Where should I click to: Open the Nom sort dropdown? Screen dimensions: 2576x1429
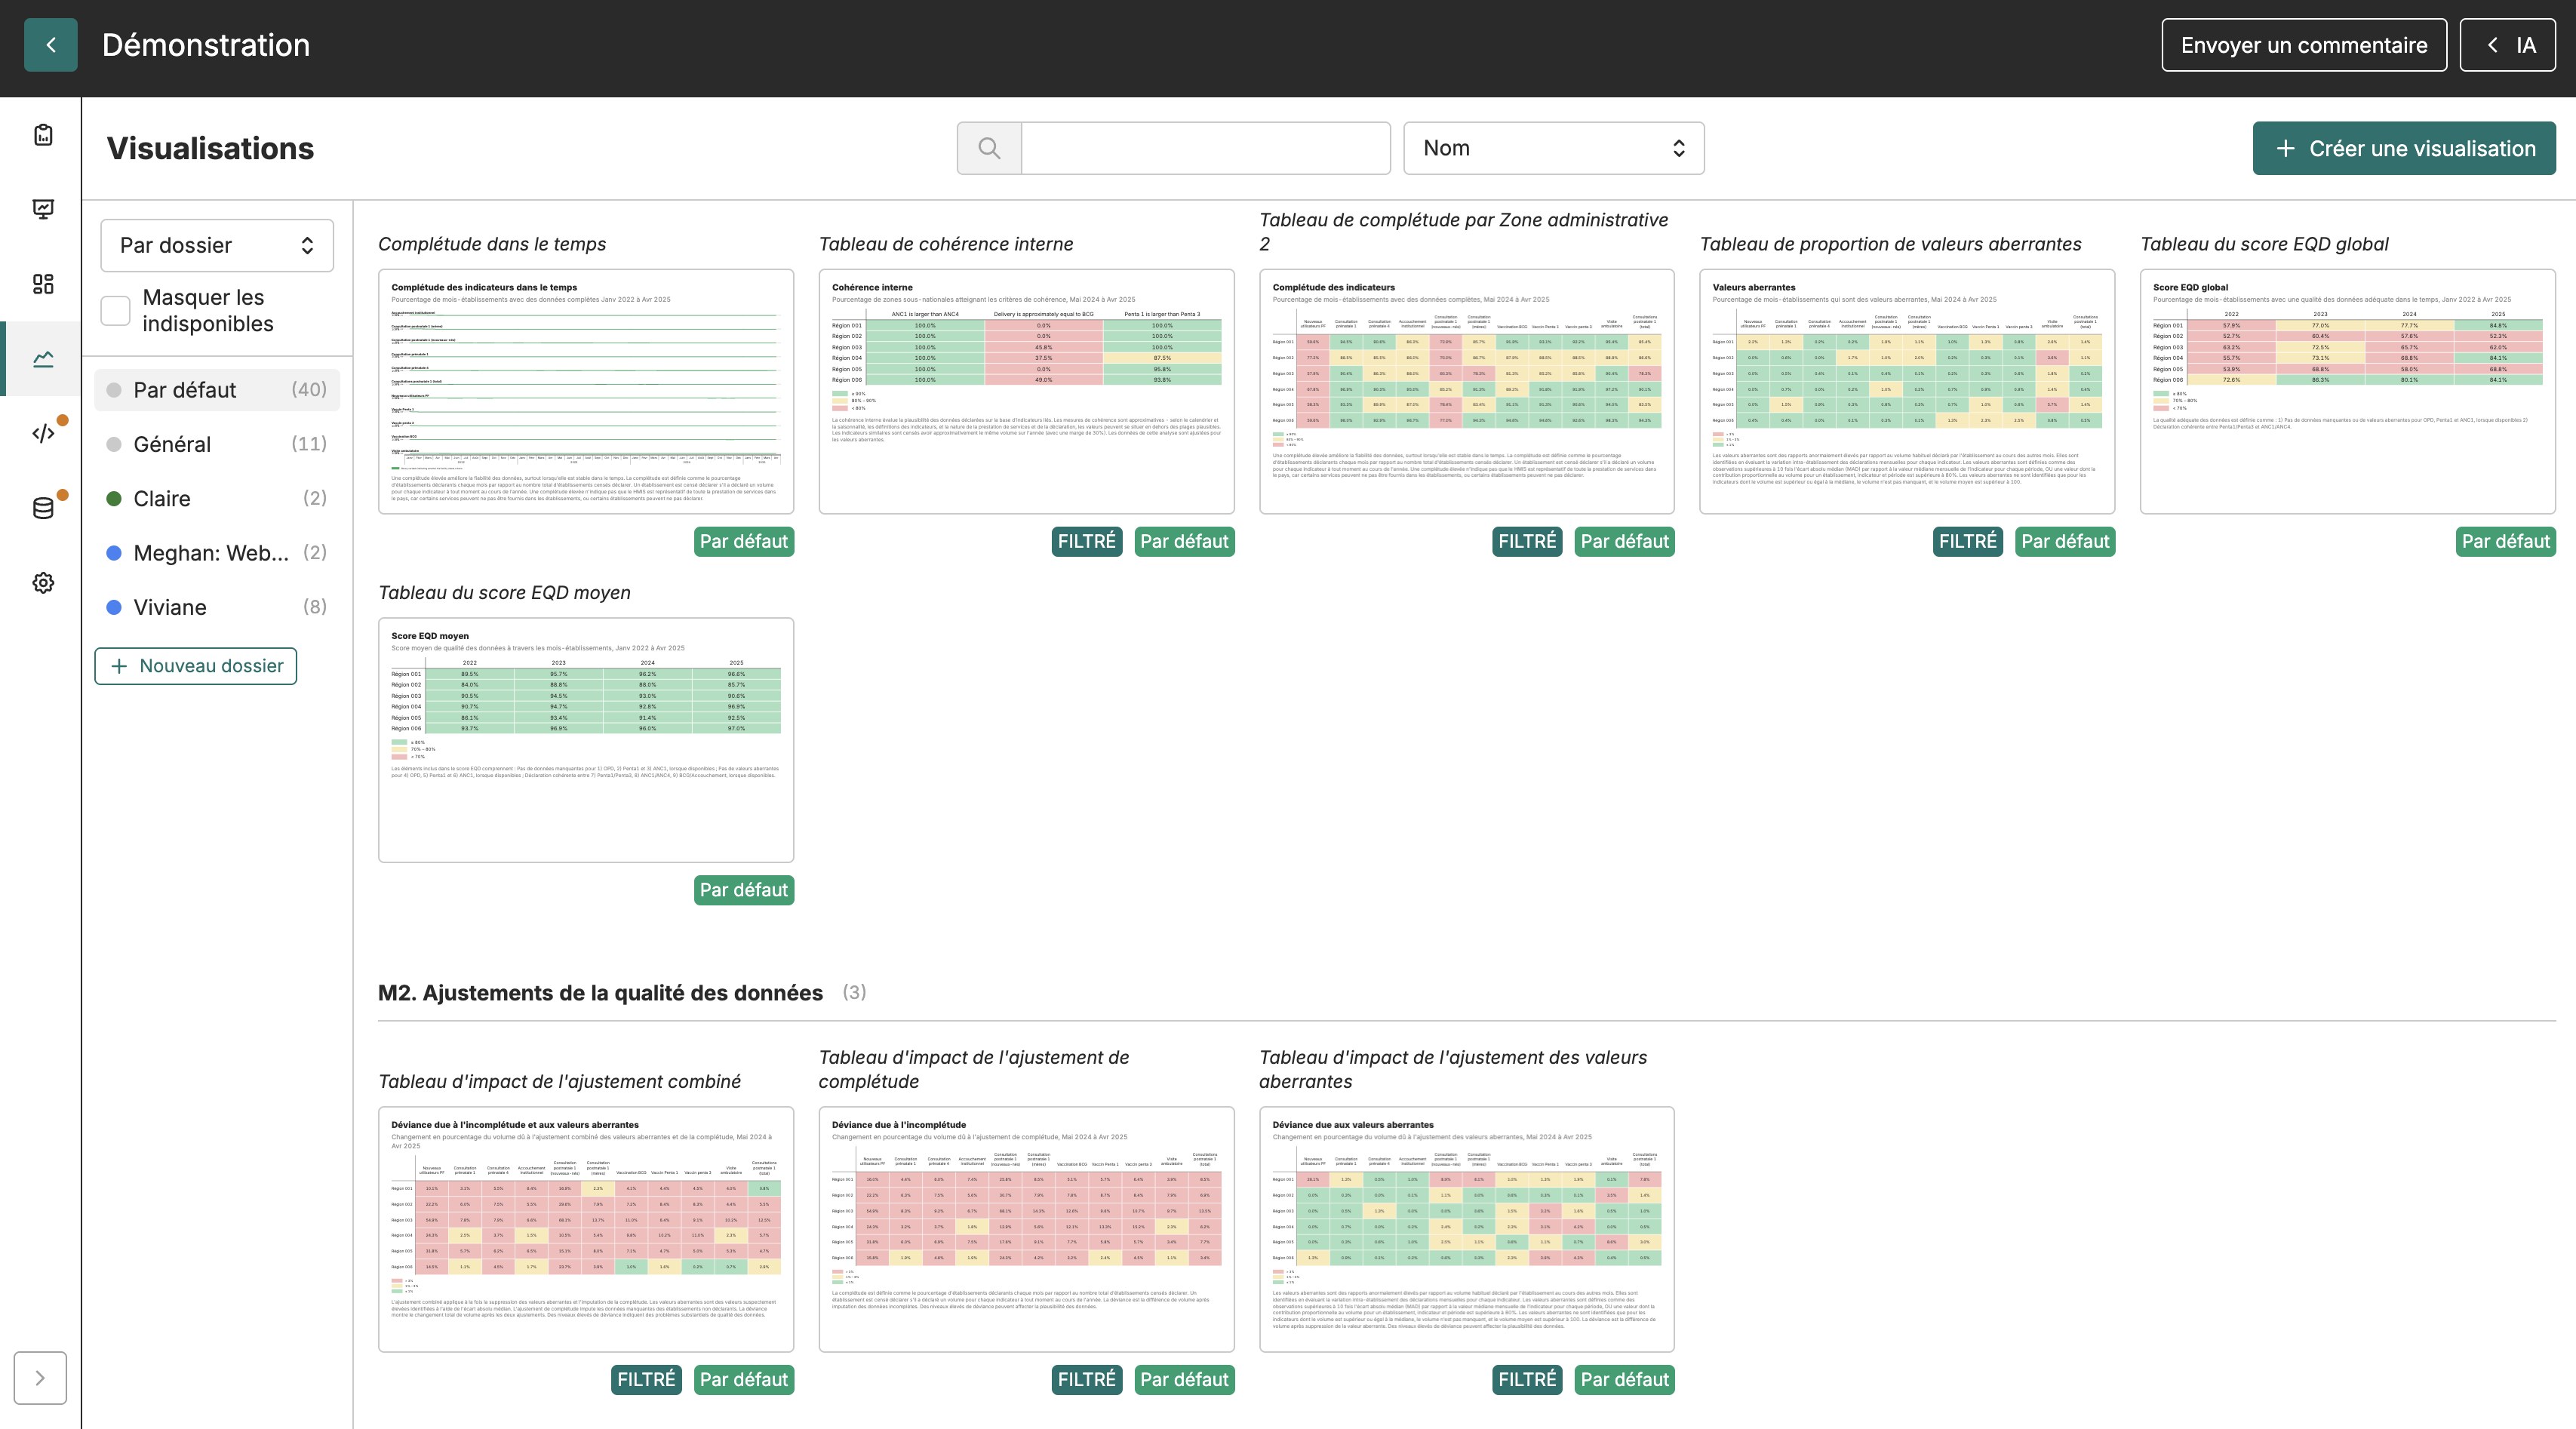pyautogui.click(x=1554, y=148)
